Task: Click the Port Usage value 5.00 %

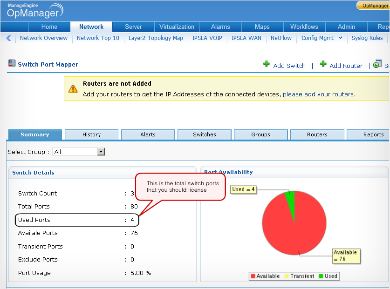Action: (141, 273)
